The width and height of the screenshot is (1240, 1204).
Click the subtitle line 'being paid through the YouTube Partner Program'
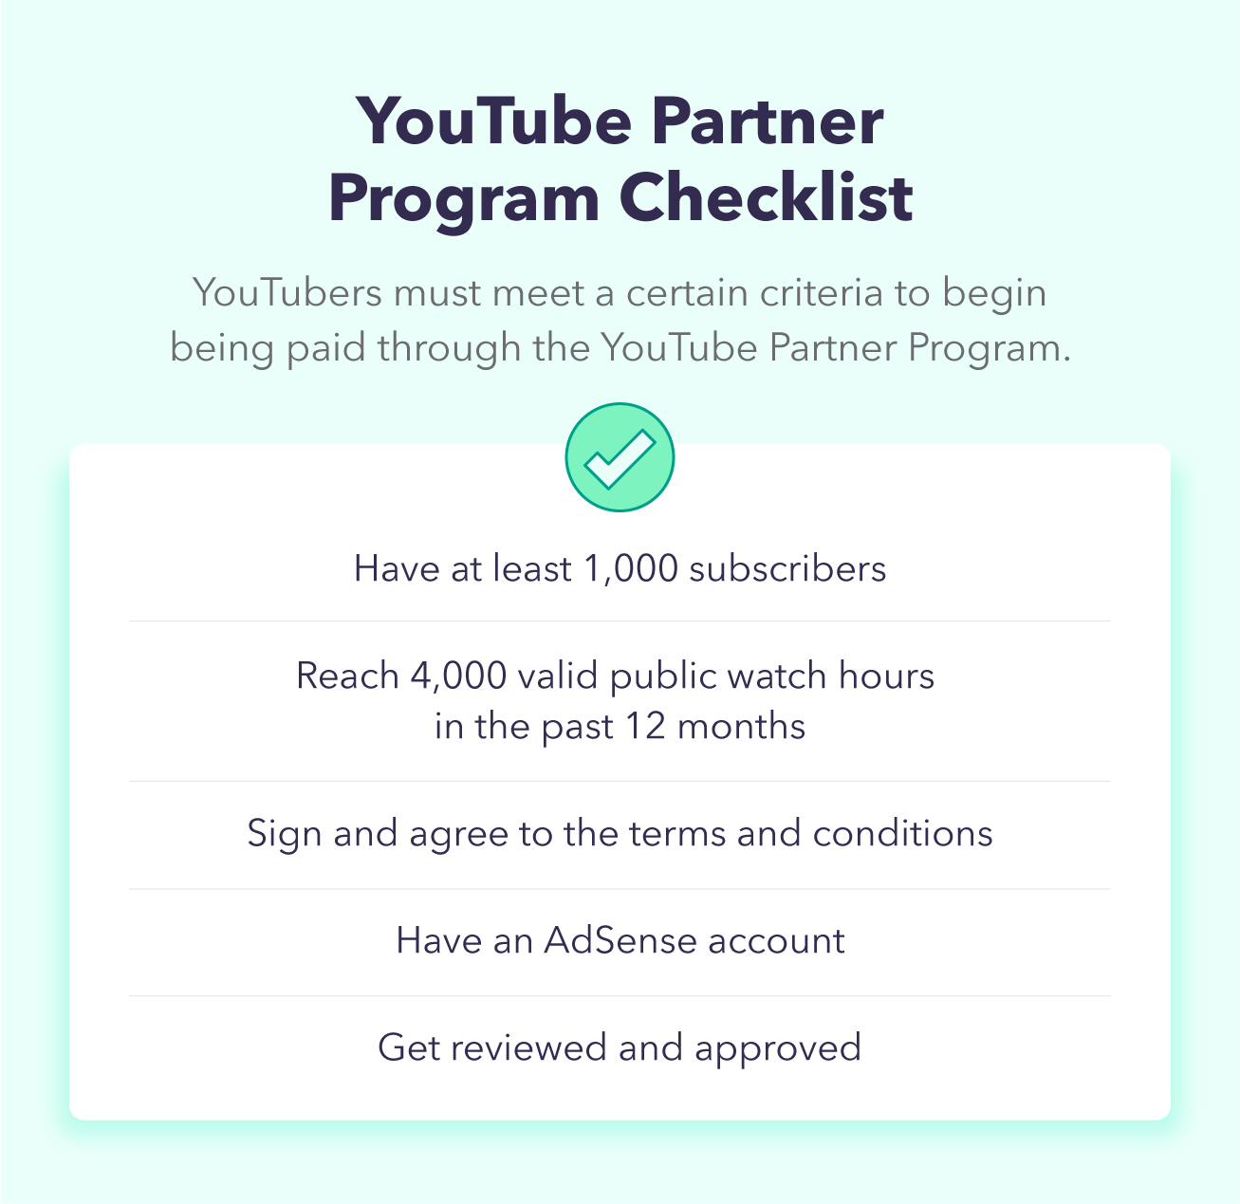(620, 348)
